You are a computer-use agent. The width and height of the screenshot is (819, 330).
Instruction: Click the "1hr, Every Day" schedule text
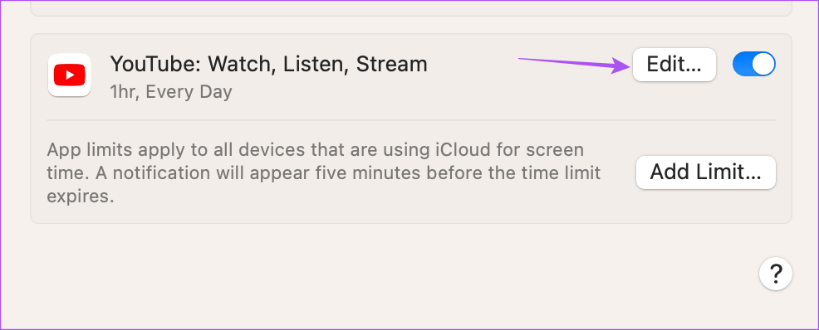click(171, 92)
